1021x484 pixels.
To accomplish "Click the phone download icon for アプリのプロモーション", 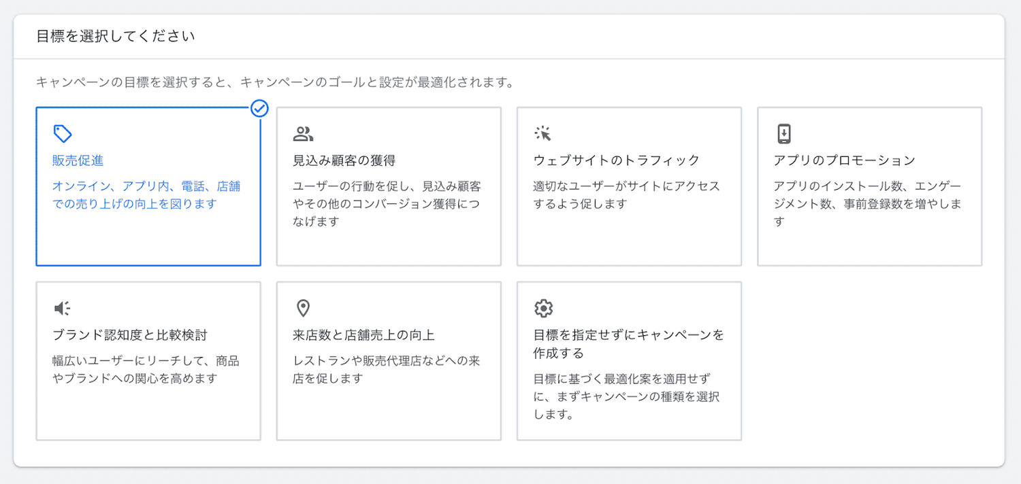I will [783, 133].
